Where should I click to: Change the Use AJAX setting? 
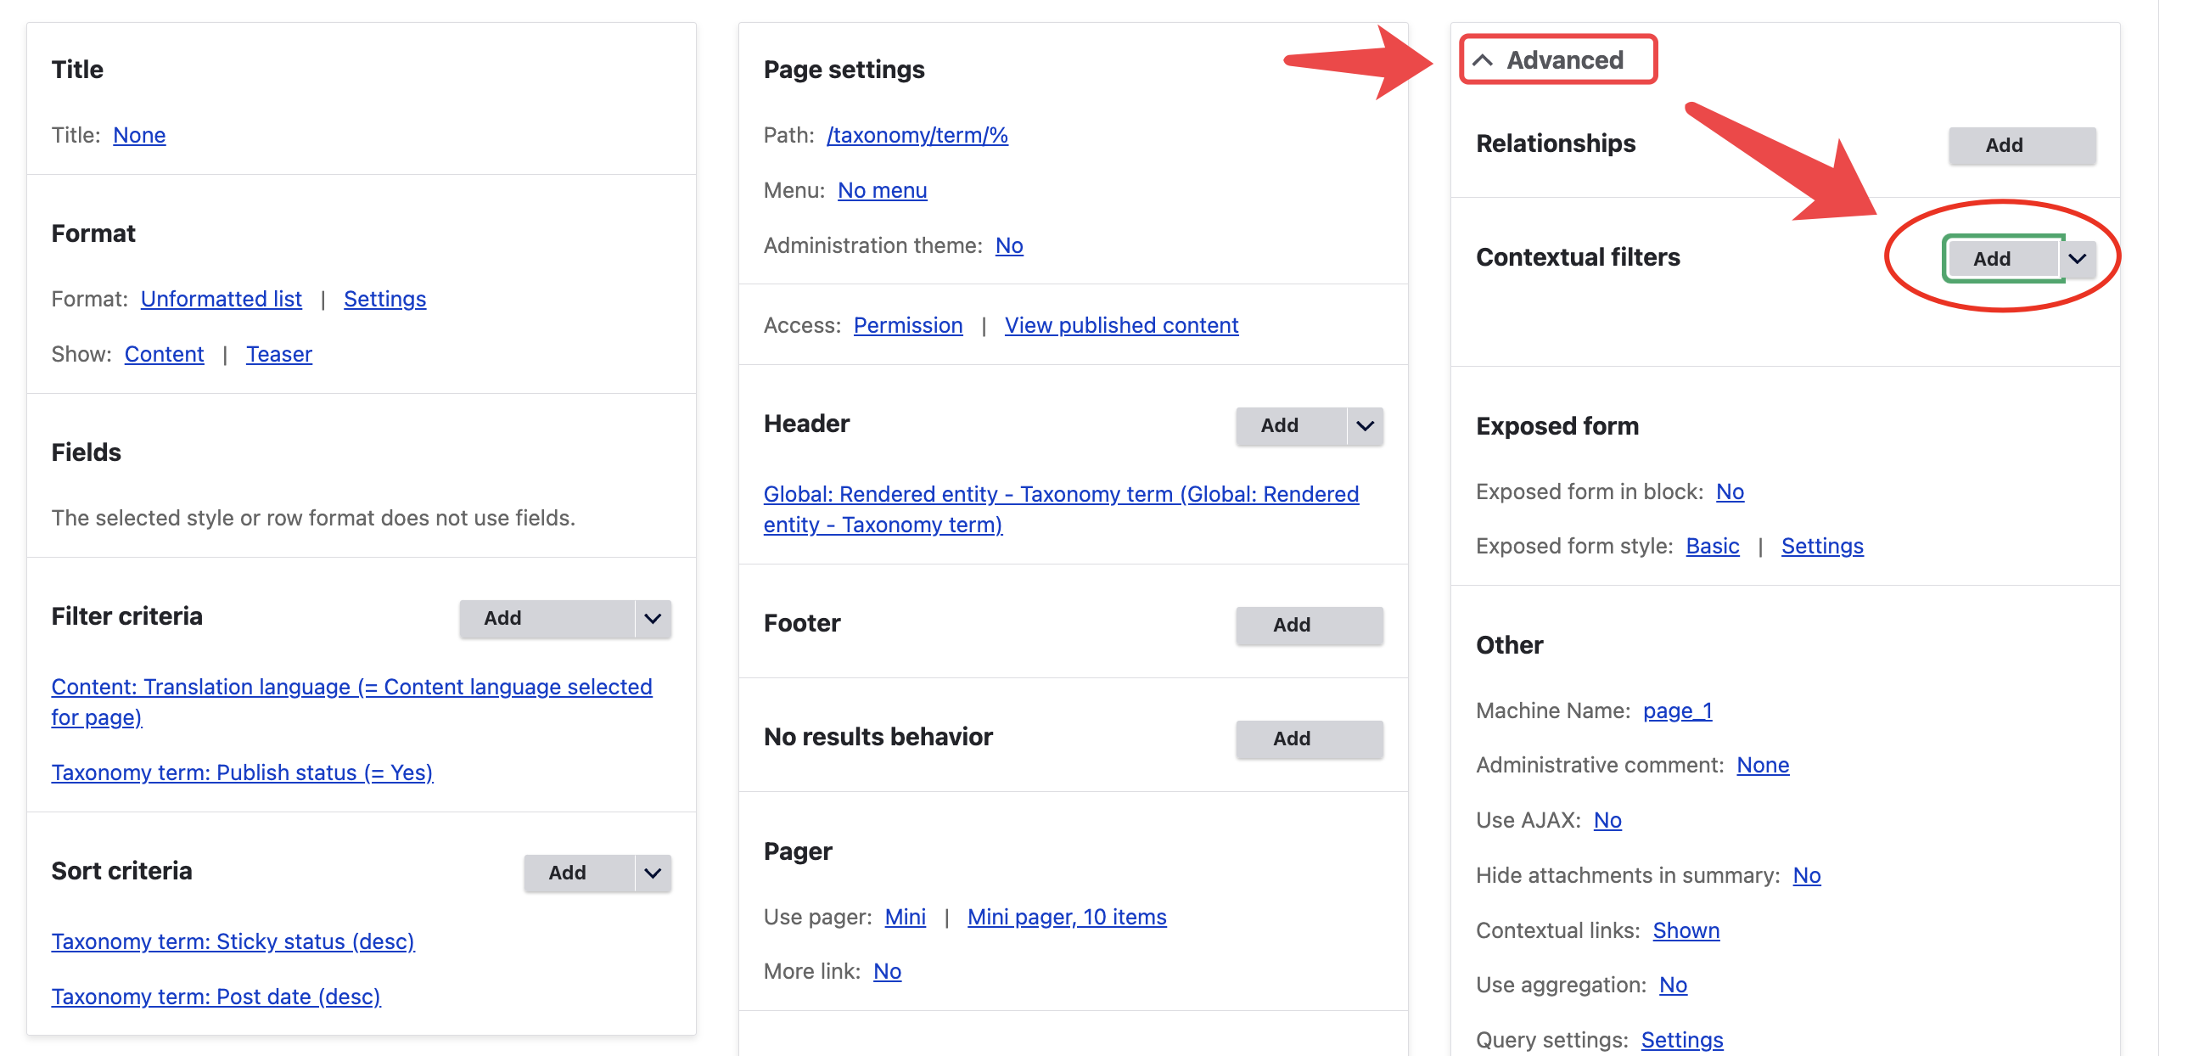point(1607,820)
